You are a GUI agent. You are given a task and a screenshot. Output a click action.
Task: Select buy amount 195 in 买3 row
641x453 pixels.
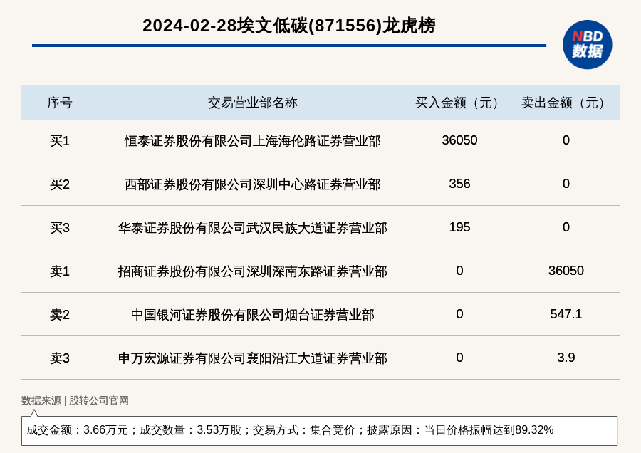click(459, 227)
